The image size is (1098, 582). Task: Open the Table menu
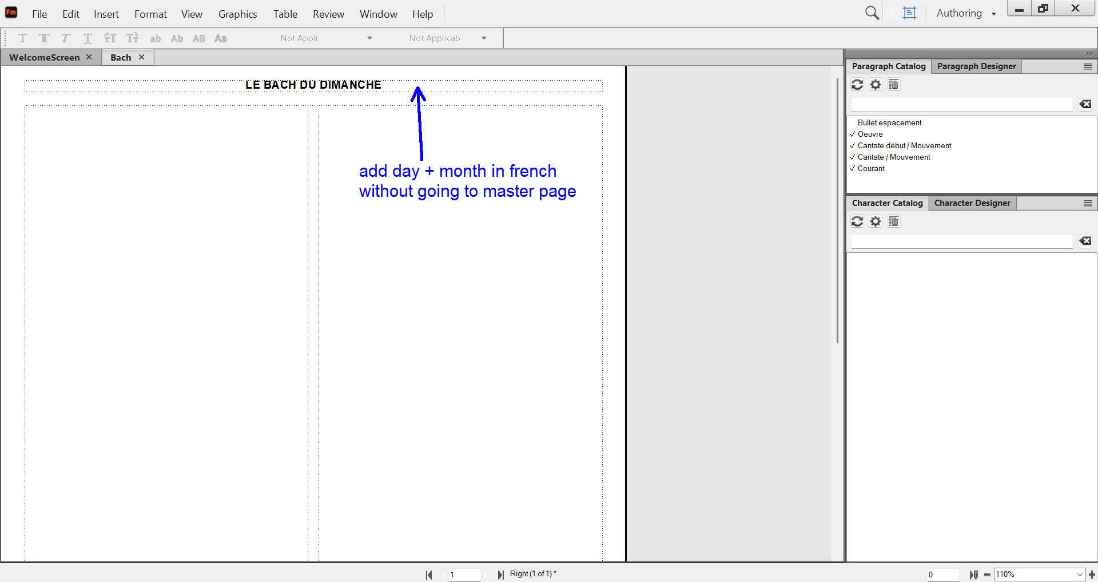285,14
